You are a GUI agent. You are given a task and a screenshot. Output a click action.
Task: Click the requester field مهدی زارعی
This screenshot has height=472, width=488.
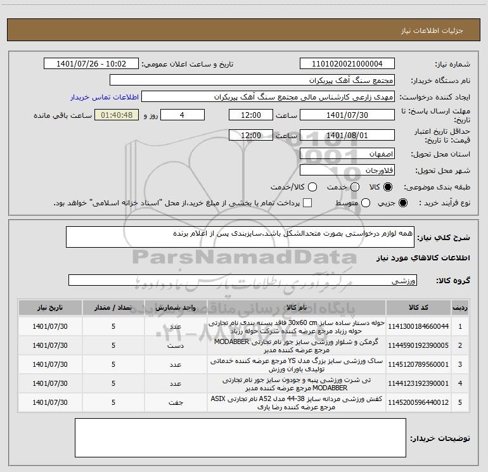tap(268, 97)
